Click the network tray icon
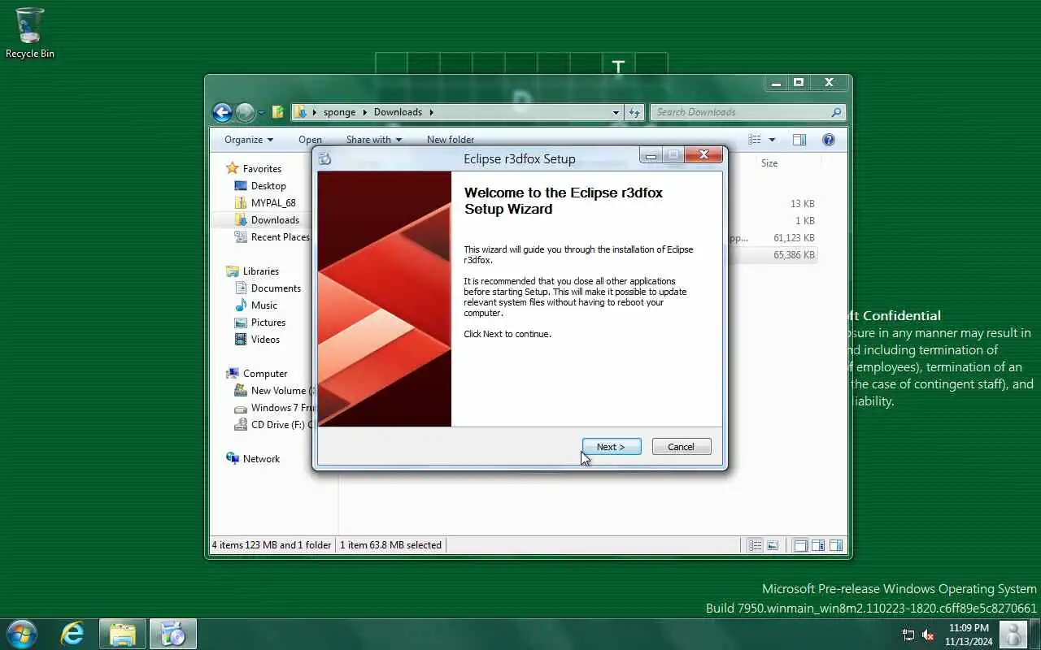The height and width of the screenshot is (650, 1041). click(908, 635)
